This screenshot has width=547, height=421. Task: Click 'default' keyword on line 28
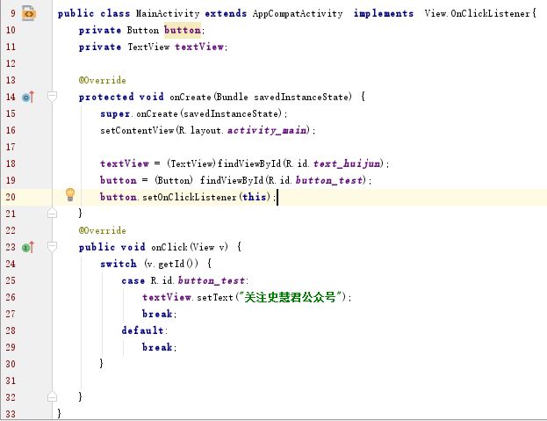point(143,330)
